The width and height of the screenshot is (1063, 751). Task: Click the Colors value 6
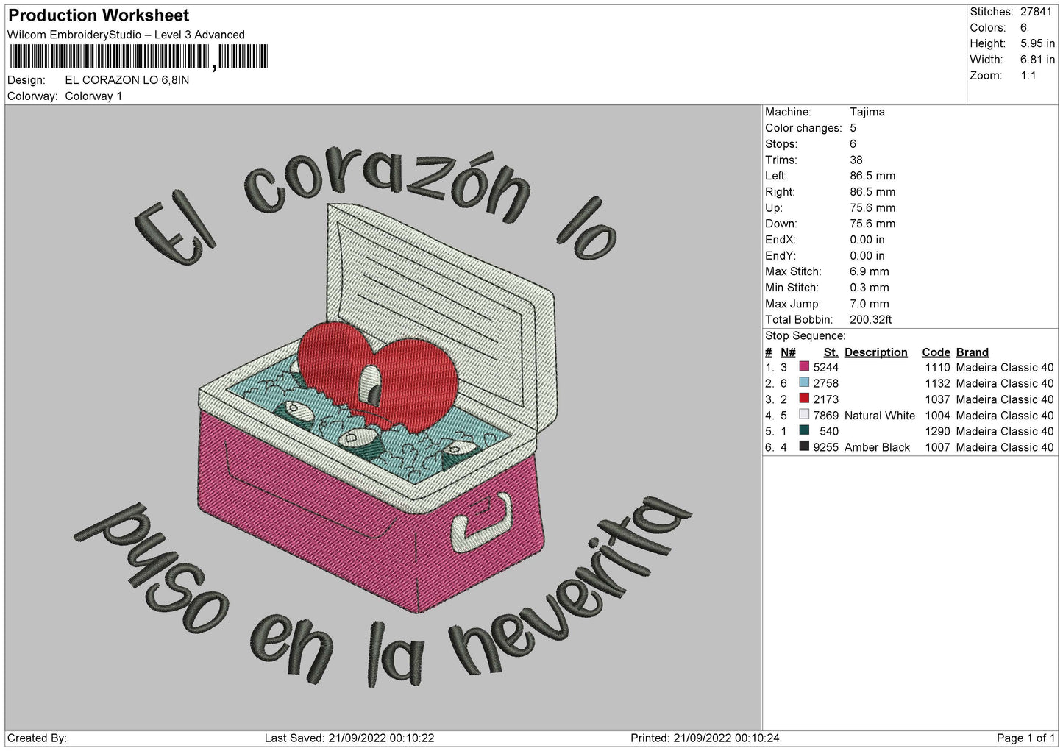click(1023, 28)
